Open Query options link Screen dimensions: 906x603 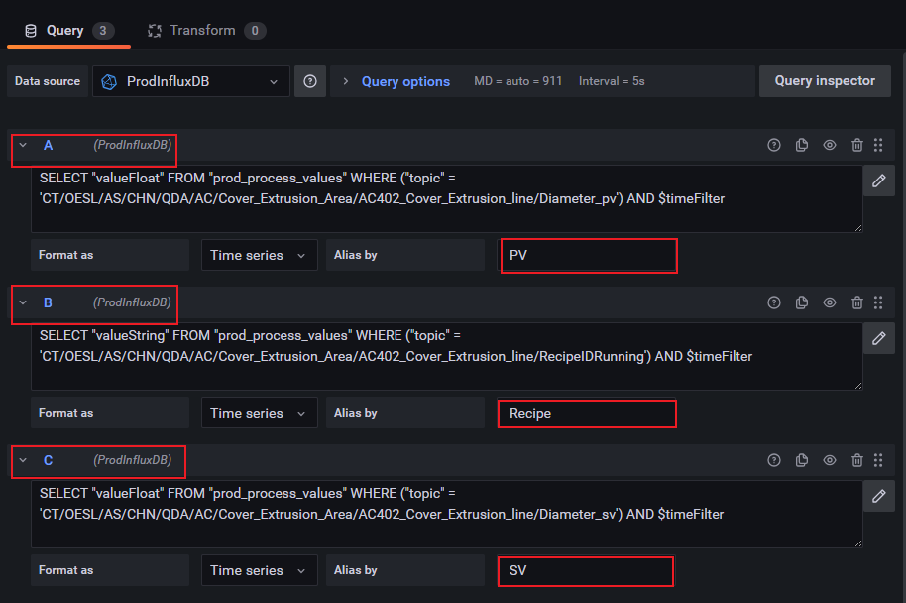click(405, 81)
